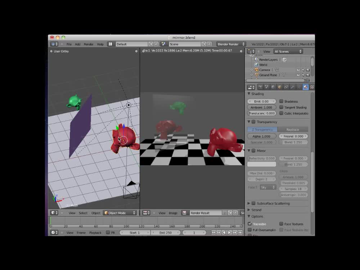Image resolution: width=360 pixels, height=270 pixels.
Task: Open the Texture checkered icon in properties header
Action: tap(311, 87)
